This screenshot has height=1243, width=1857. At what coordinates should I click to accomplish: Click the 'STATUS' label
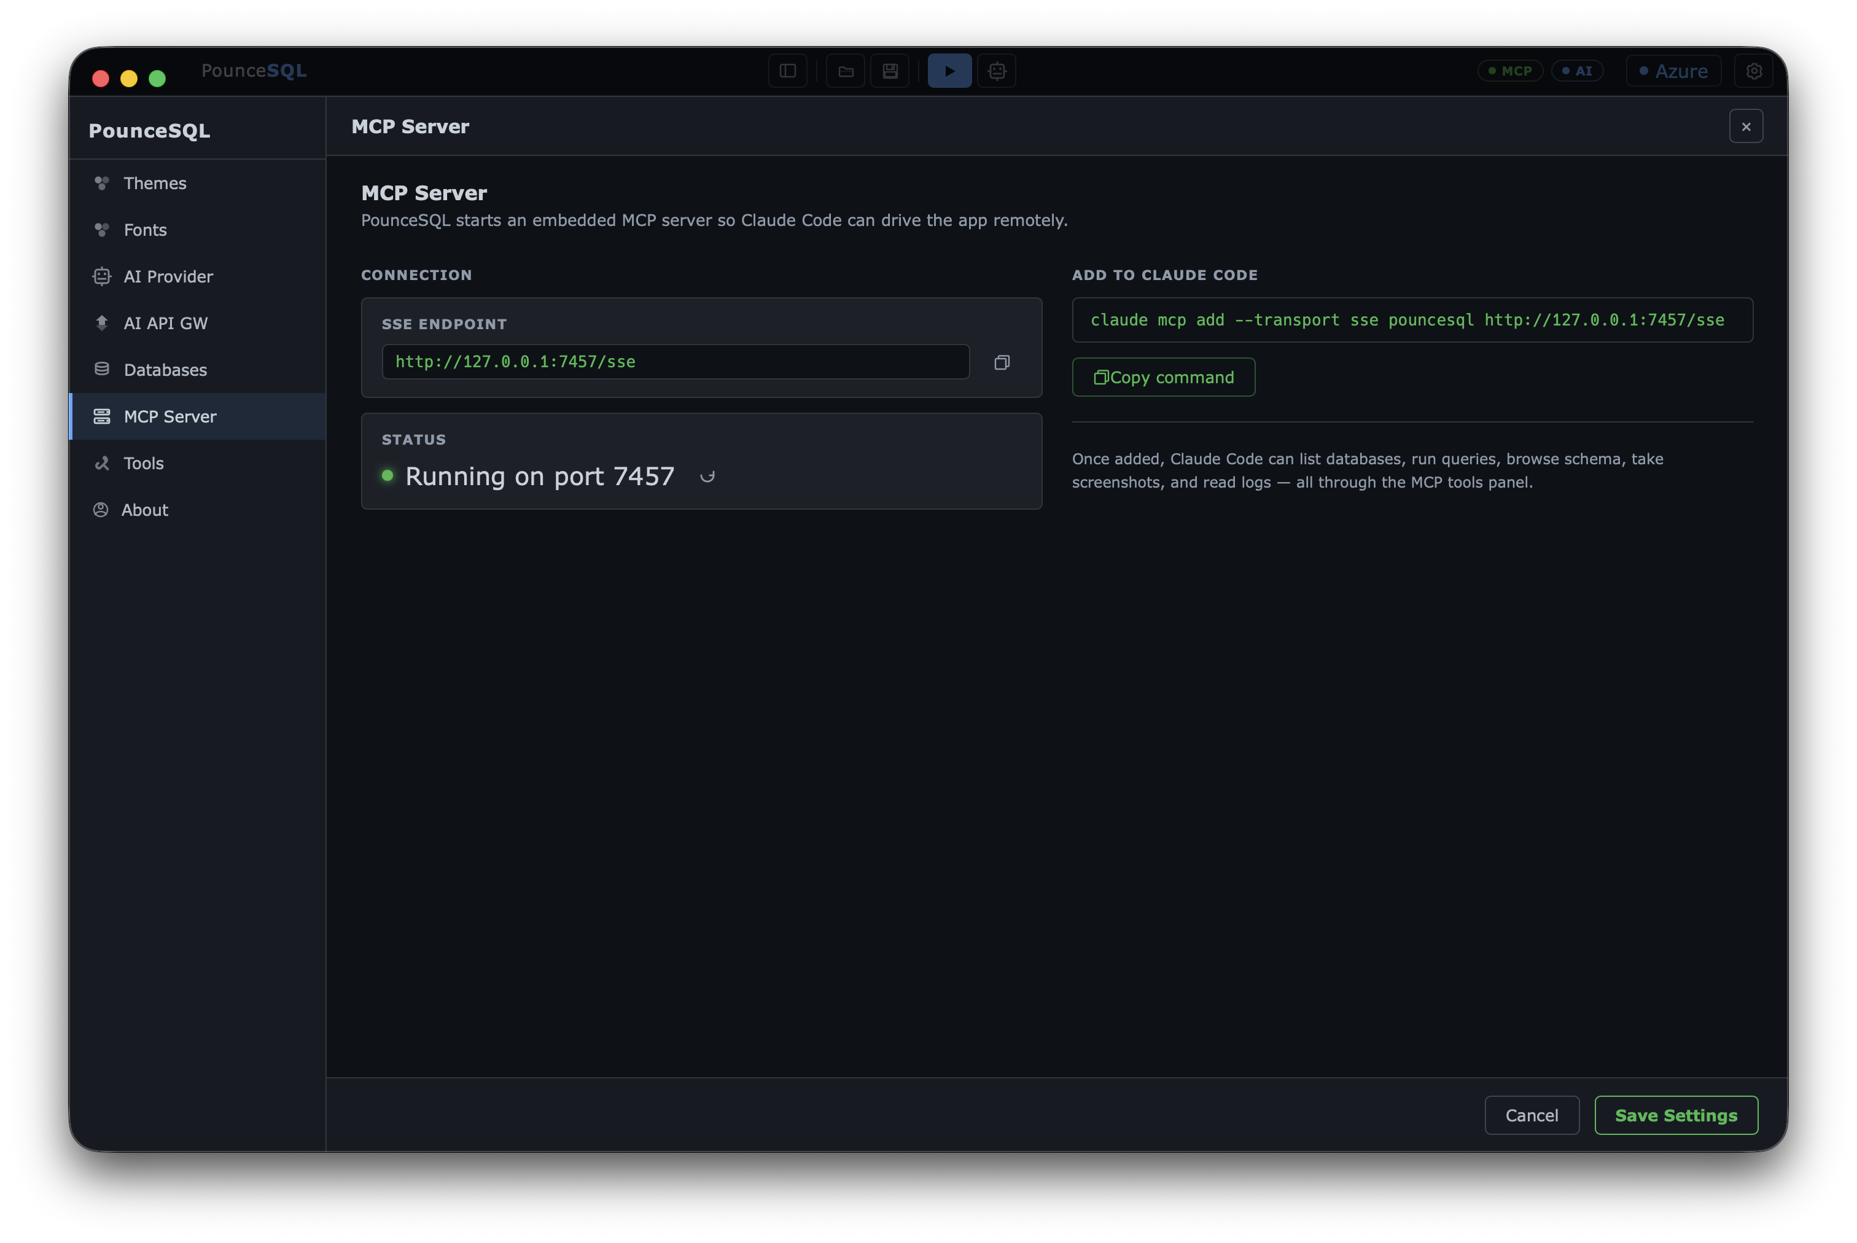click(414, 439)
